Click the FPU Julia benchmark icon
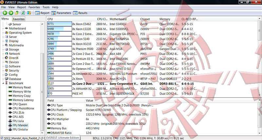The height and width of the screenshot is (140, 262). (10, 121)
